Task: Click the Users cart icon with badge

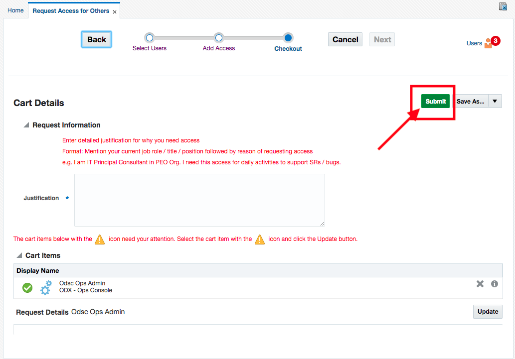Action: tap(489, 43)
